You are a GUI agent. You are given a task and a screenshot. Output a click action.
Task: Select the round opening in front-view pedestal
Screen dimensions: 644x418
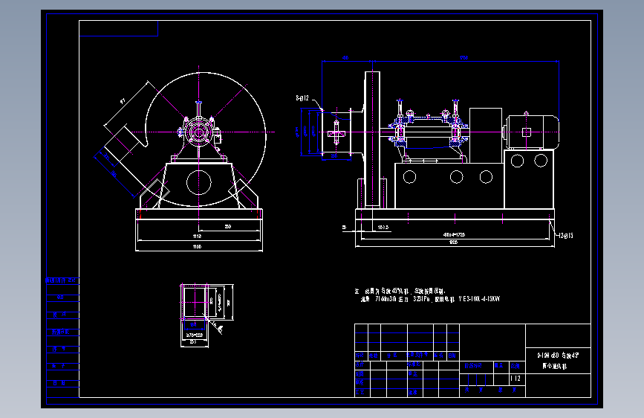pos(199,182)
